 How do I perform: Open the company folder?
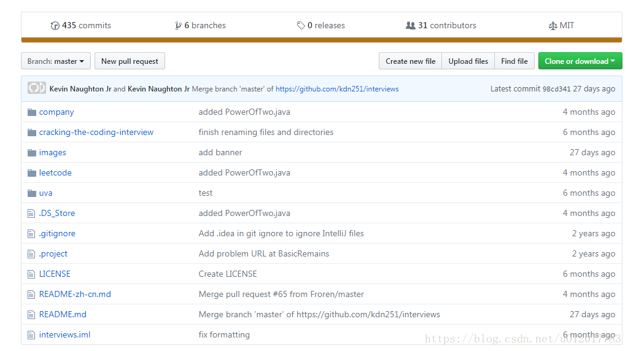pos(56,112)
